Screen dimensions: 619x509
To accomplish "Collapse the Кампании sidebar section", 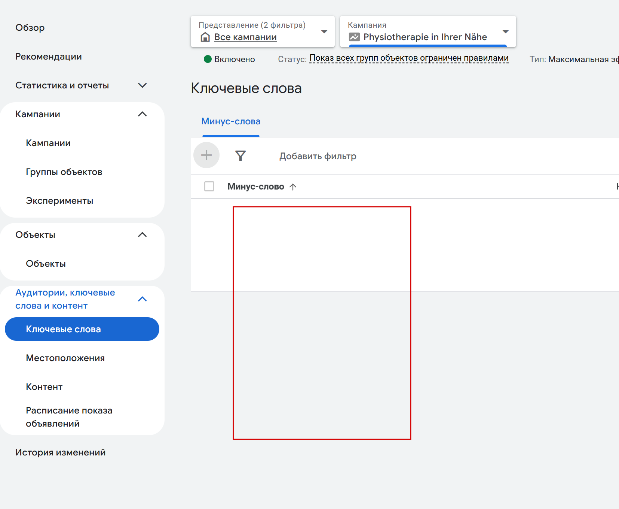I will 142,114.
